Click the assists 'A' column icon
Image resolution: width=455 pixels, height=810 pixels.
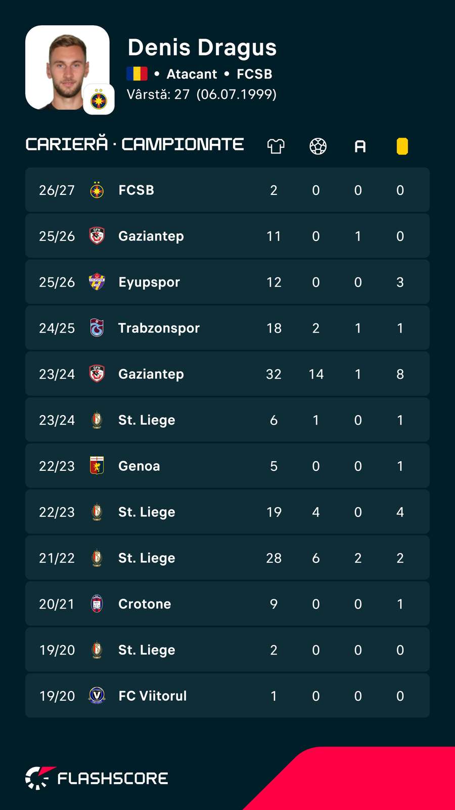[360, 147]
